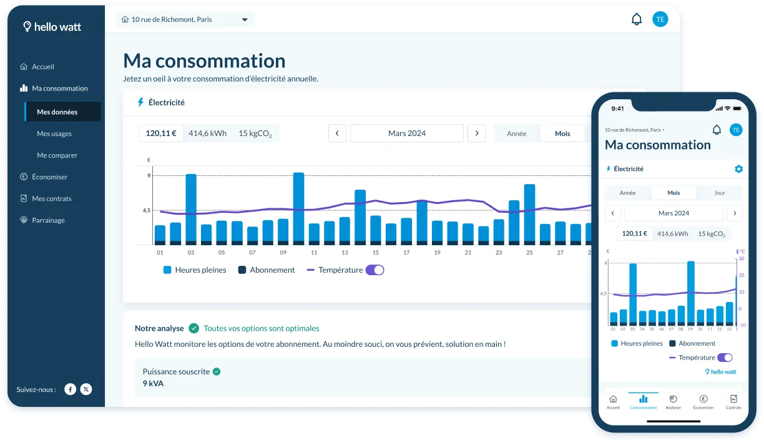The height and width of the screenshot is (443, 764).
Task: Open the Facebook icon in the sidebar
Action: coord(71,389)
